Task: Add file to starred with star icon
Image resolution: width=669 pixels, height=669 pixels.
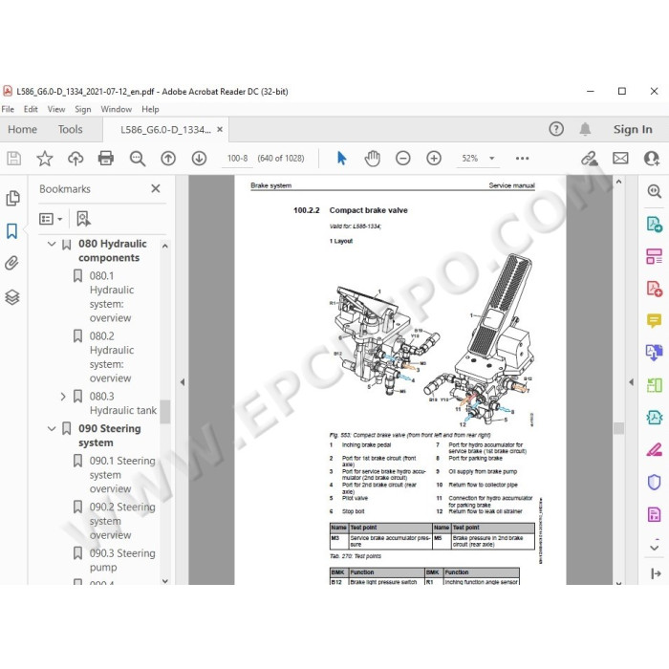Action: point(45,159)
